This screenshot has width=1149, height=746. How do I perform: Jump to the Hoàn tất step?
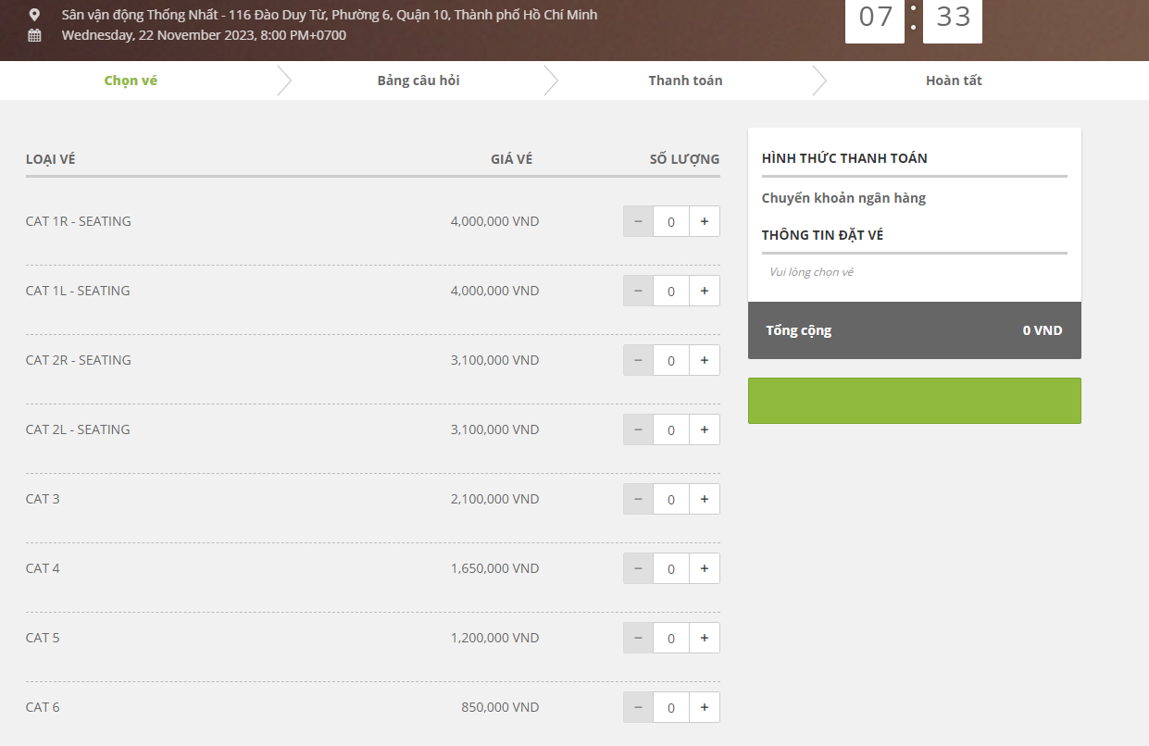click(954, 81)
